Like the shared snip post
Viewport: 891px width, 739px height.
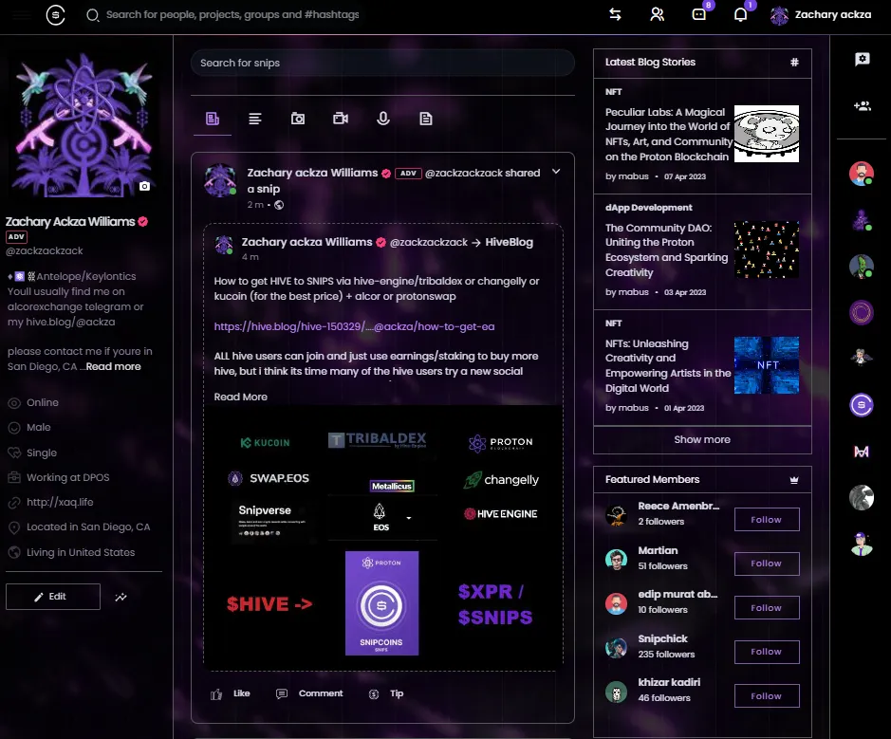tap(231, 693)
